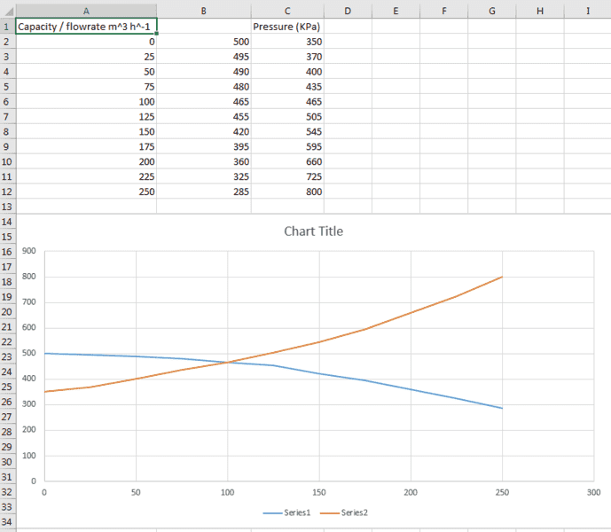The width and height of the screenshot is (611, 532).
Task: Click cell with value 500 in column B
Action: (204, 42)
